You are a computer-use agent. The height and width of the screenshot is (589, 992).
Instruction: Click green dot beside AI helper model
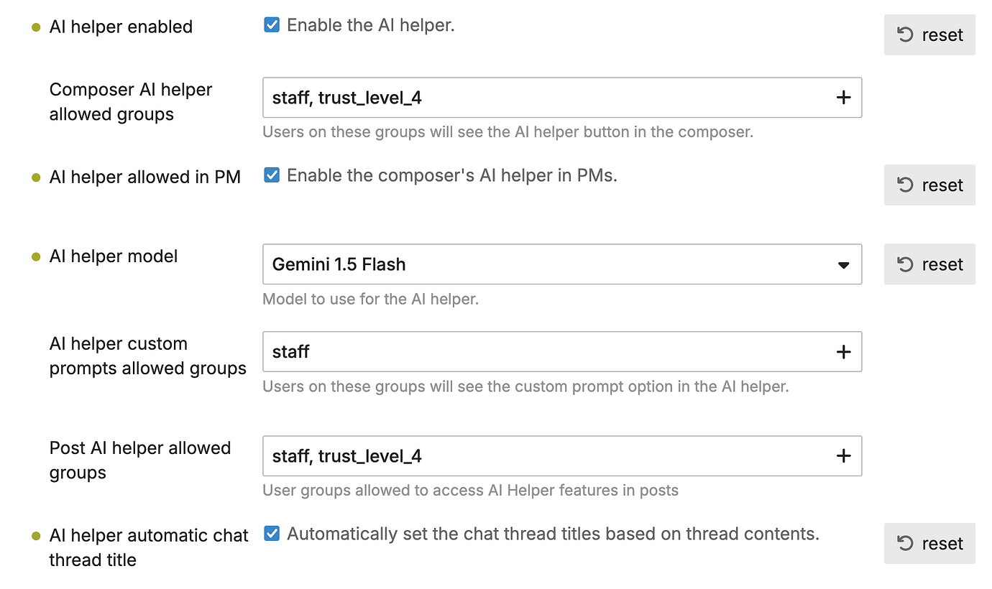coord(36,257)
